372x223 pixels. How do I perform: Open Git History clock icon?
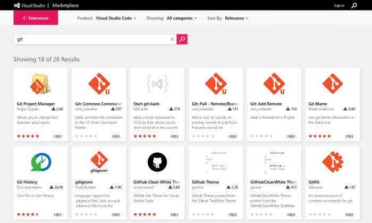coord(41,162)
